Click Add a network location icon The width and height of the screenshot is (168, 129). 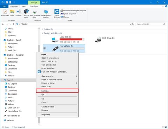(46, 14)
